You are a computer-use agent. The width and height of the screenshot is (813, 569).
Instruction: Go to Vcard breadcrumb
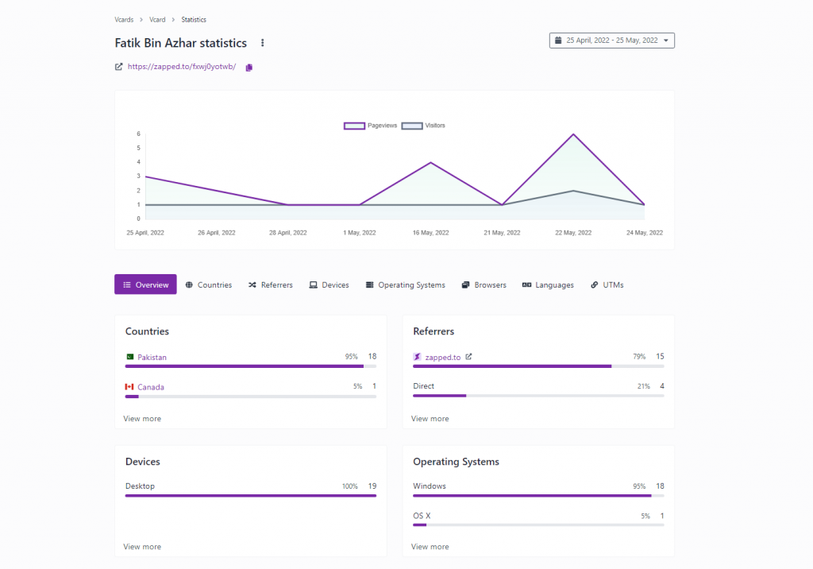(x=157, y=20)
